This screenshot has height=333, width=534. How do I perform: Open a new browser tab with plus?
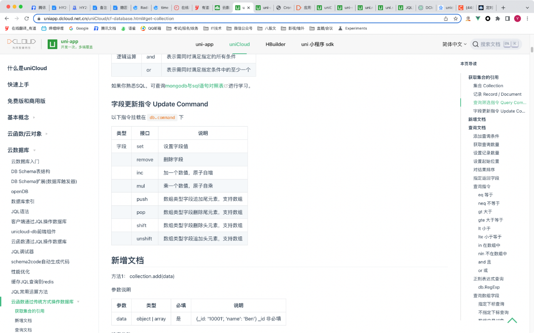503,7
